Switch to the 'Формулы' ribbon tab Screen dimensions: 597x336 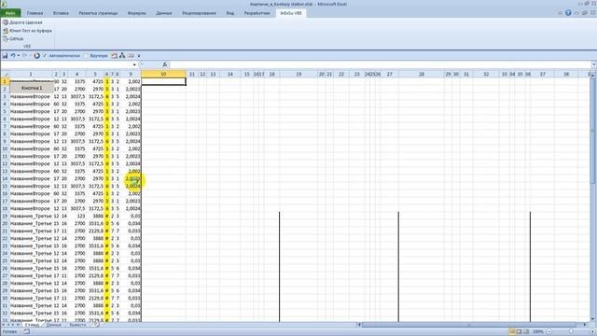137,13
